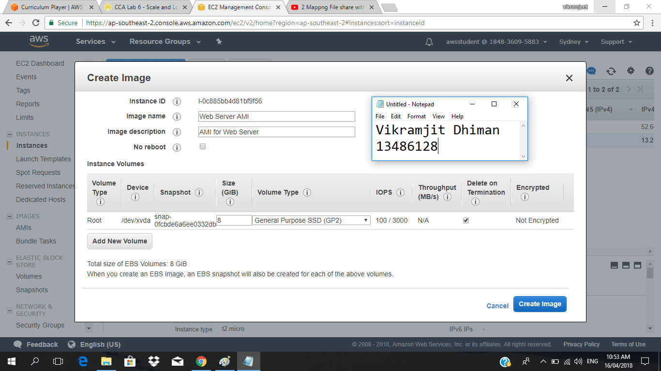Uncheck Delete on Termination for the root volume
The image size is (661, 371).
[466, 220]
